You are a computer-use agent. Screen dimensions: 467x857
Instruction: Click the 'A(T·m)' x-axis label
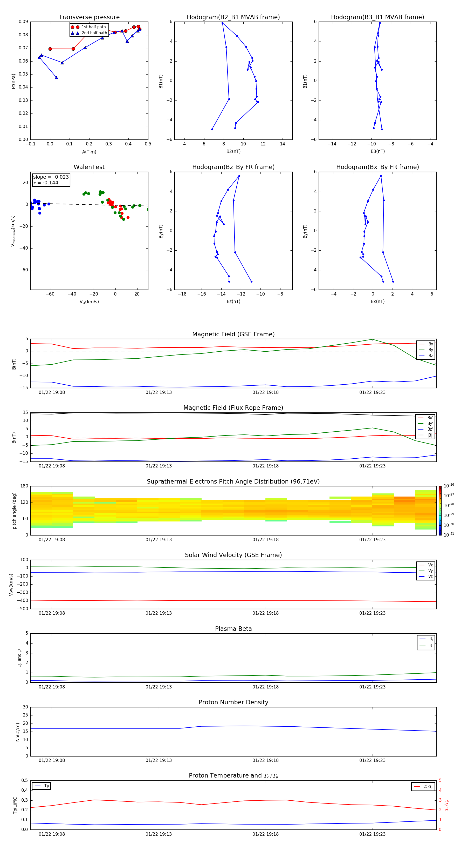(x=89, y=152)
